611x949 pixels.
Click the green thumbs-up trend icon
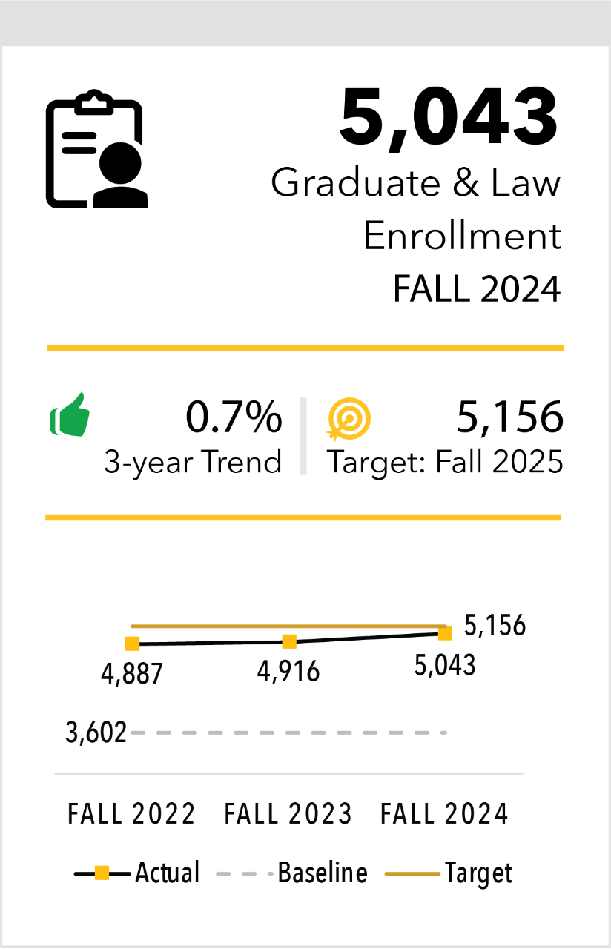(x=70, y=414)
